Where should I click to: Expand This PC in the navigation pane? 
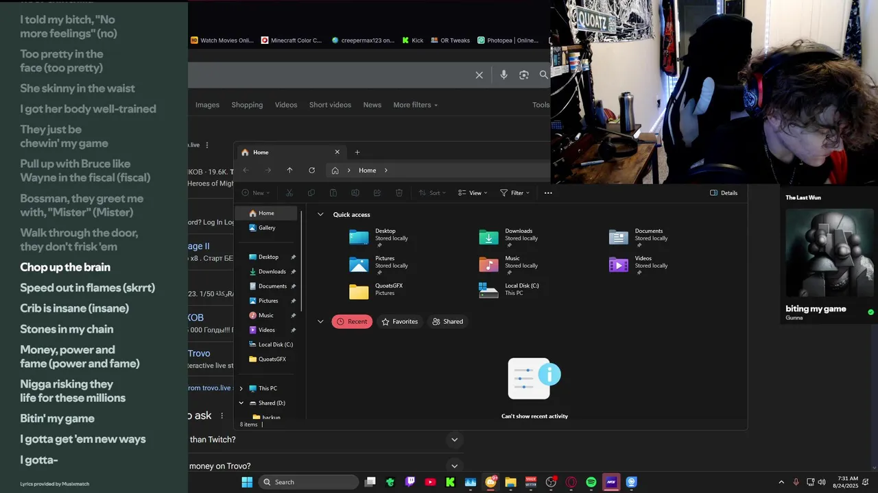pyautogui.click(x=241, y=388)
